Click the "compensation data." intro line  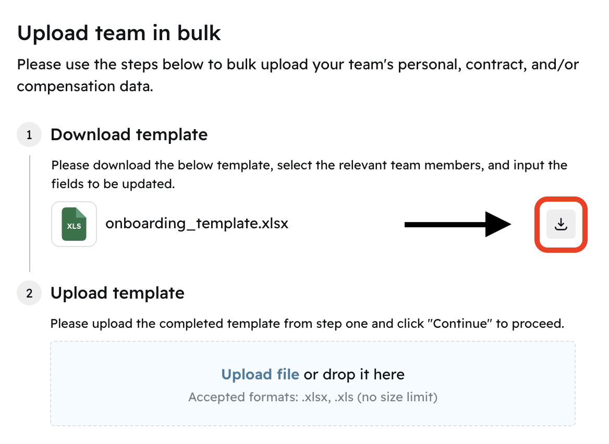85,86
